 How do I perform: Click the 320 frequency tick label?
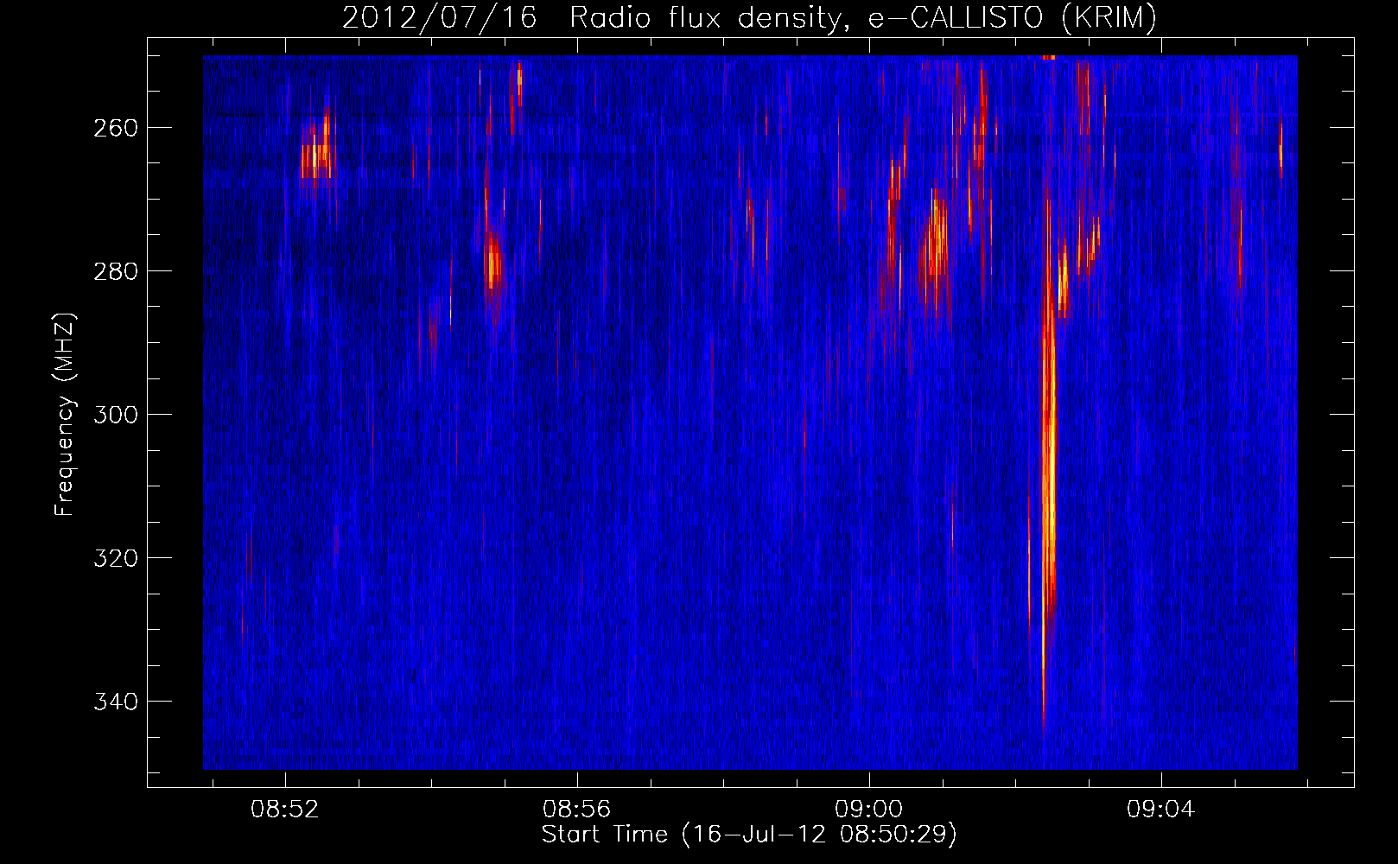click(116, 558)
